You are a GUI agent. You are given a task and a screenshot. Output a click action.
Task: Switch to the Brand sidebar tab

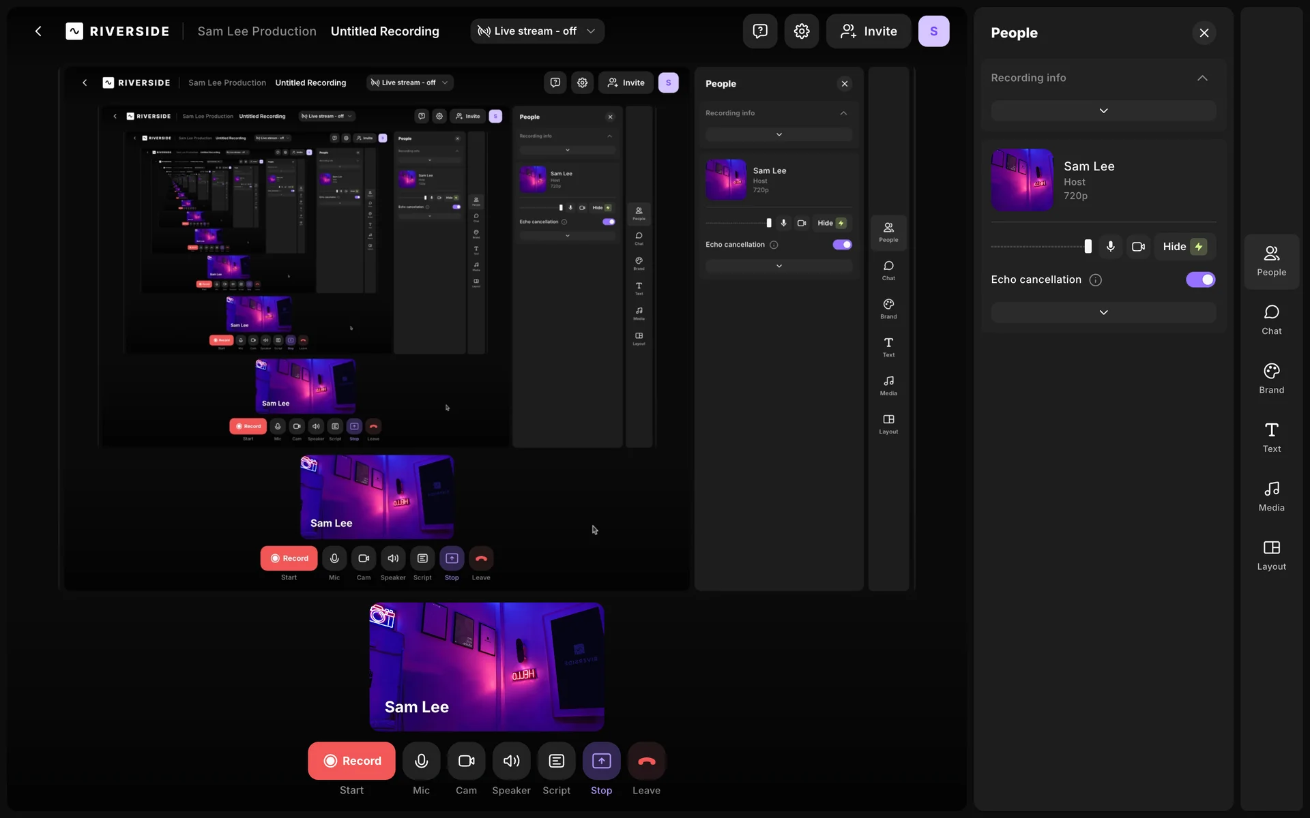(x=1271, y=378)
